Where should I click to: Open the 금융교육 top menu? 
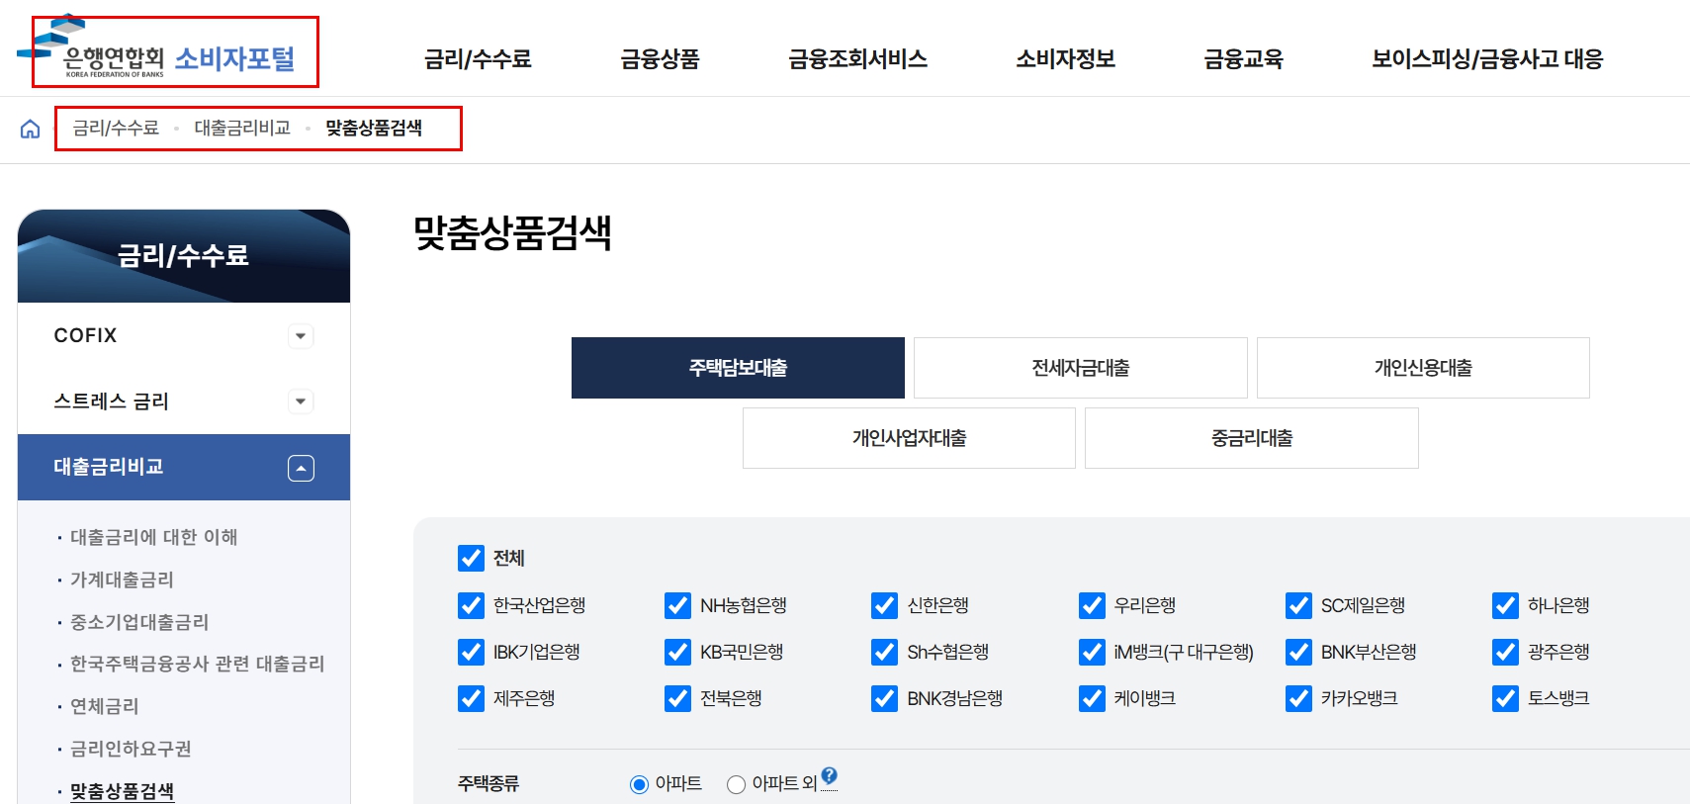1243,59
